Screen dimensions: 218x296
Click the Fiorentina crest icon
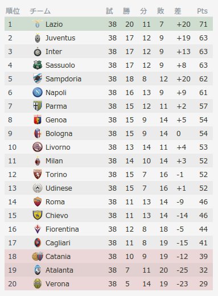[38, 229]
